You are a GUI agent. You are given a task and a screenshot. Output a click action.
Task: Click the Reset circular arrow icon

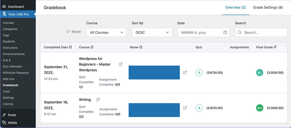coord(68,32)
